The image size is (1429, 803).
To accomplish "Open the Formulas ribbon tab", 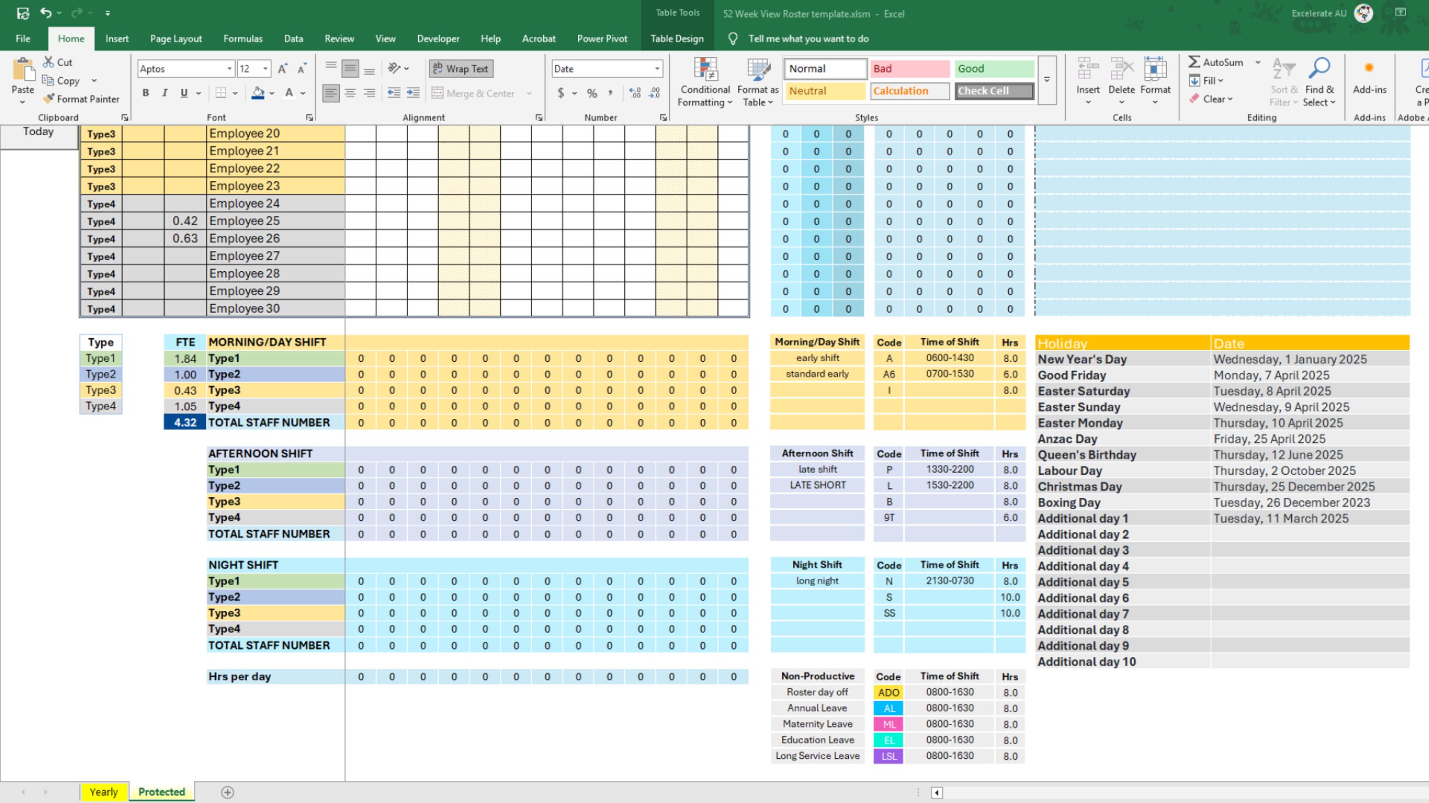I will point(243,38).
